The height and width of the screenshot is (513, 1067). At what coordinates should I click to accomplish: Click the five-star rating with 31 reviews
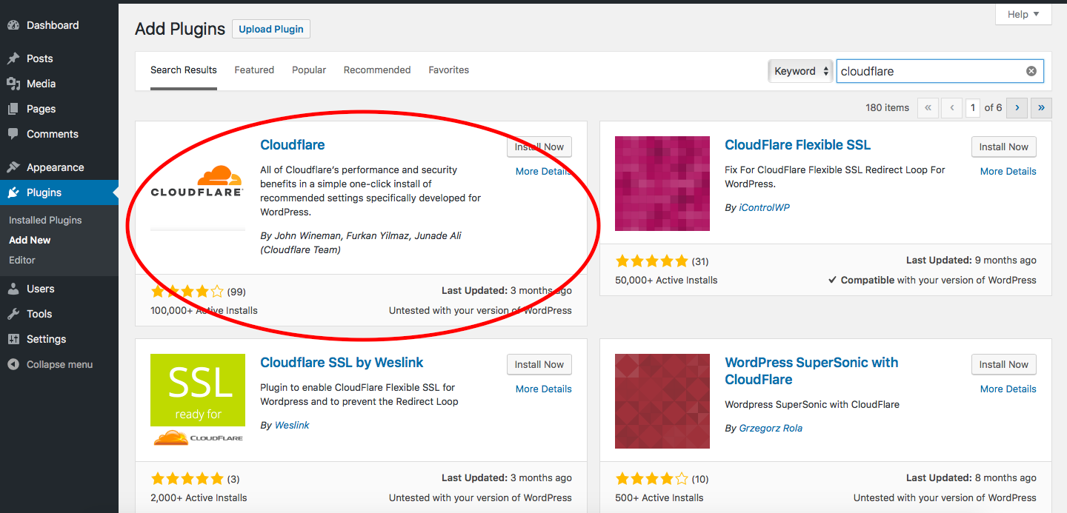(x=652, y=261)
